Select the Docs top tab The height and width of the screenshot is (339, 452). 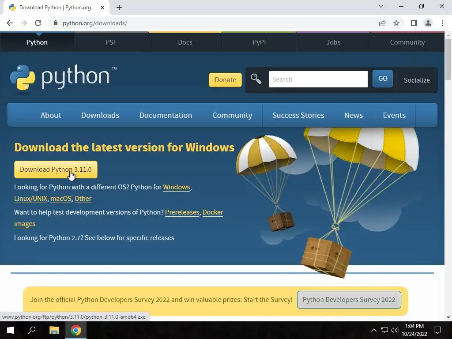point(185,42)
